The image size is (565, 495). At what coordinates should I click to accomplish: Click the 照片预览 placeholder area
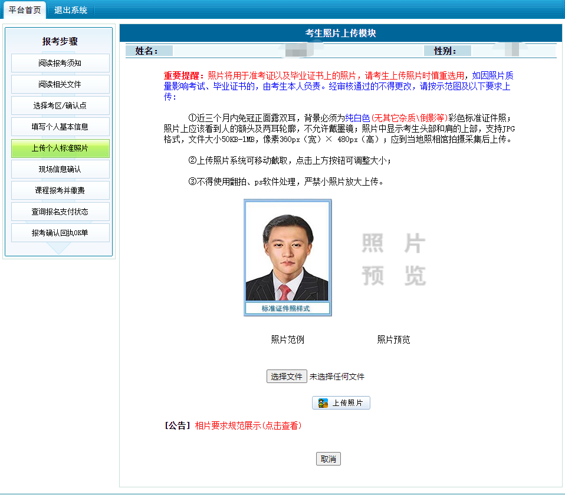[x=393, y=259]
